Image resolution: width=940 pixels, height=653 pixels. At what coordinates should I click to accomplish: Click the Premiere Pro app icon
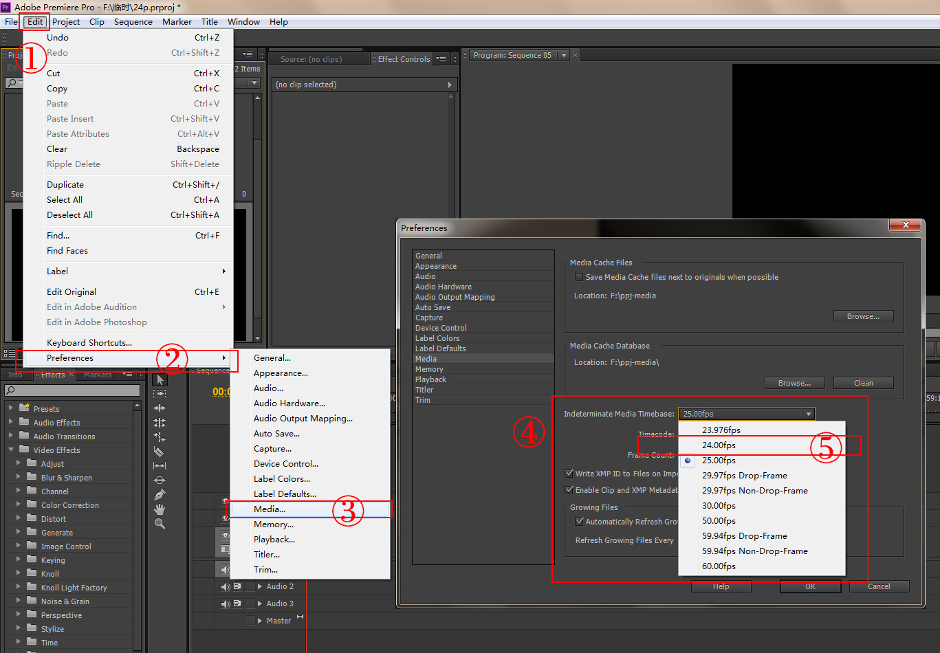(x=6, y=7)
